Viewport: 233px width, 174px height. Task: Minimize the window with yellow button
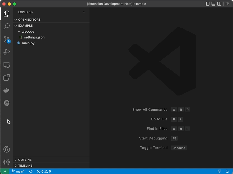9,4
